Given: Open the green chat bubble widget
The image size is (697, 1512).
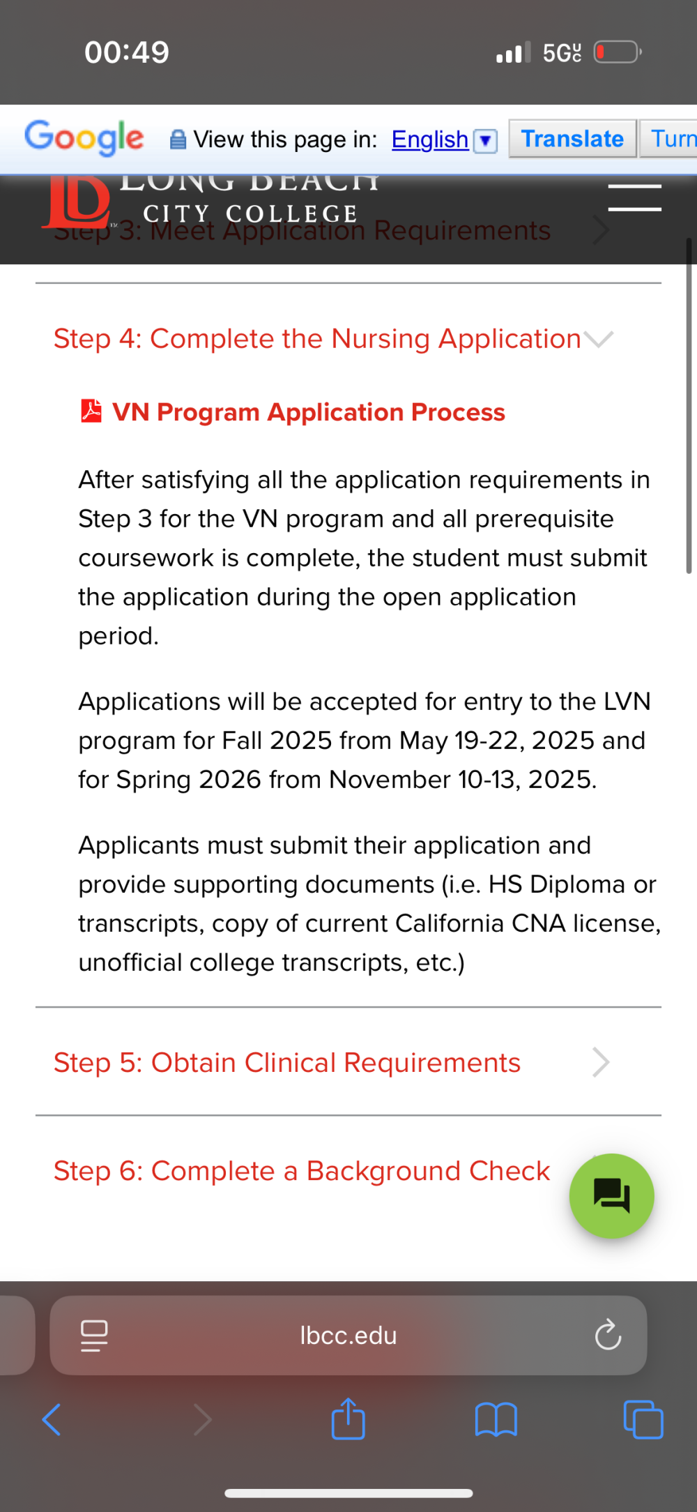Looking at the screenshot, I should (611, 1195).
